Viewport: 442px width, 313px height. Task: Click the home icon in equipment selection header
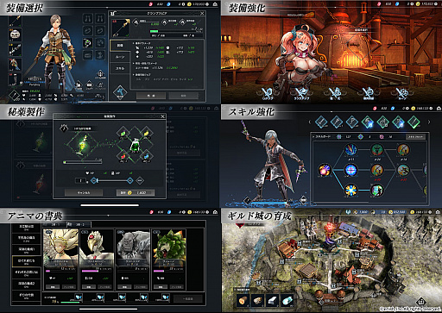click(215, 4)
